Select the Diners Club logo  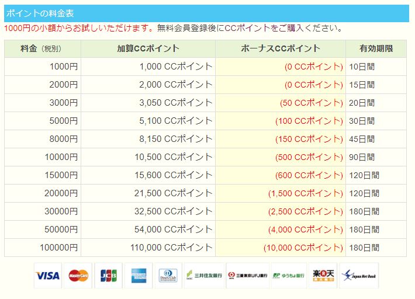168,275
